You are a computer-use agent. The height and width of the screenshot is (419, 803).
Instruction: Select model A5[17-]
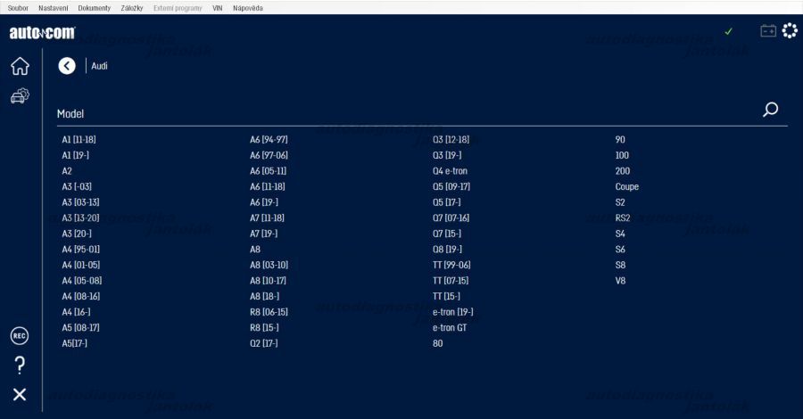click(75, 342)
